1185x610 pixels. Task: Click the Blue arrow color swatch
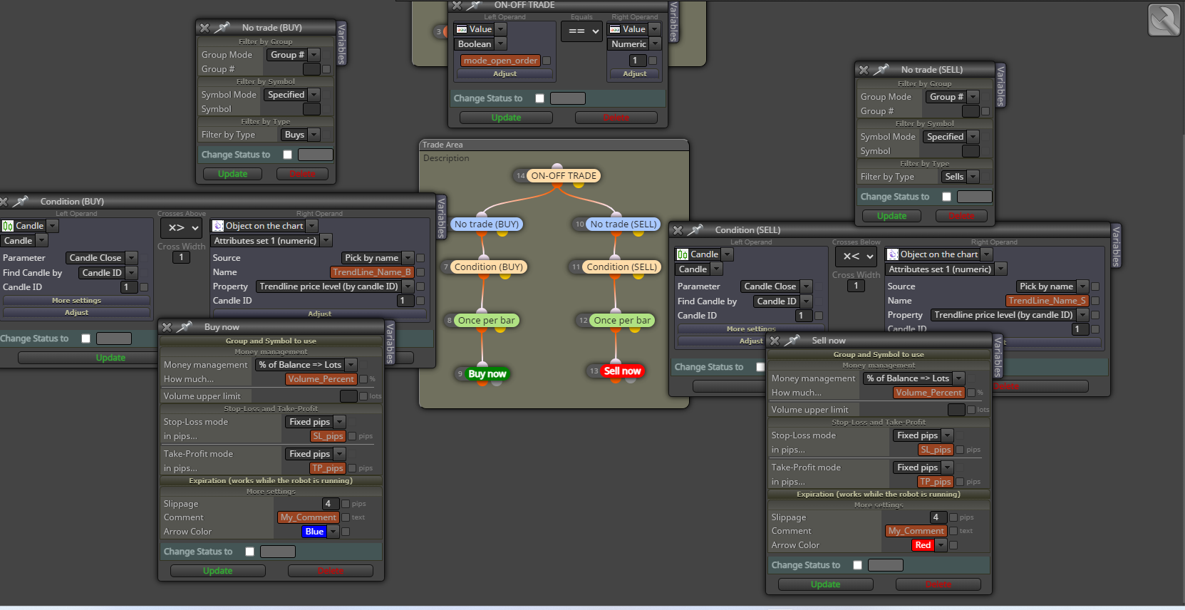[x=314, y=532]
